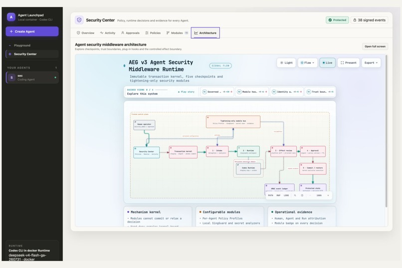This screenshot has width=402, height=268.
Task: Click the sun icon in the Light button
Action: click(281, 63)
